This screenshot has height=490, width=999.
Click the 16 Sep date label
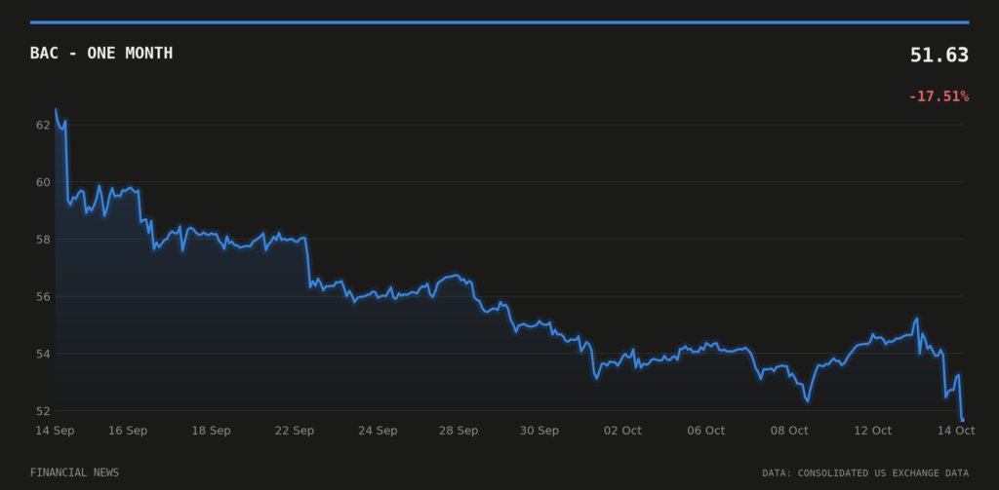[x=128, y=431]
